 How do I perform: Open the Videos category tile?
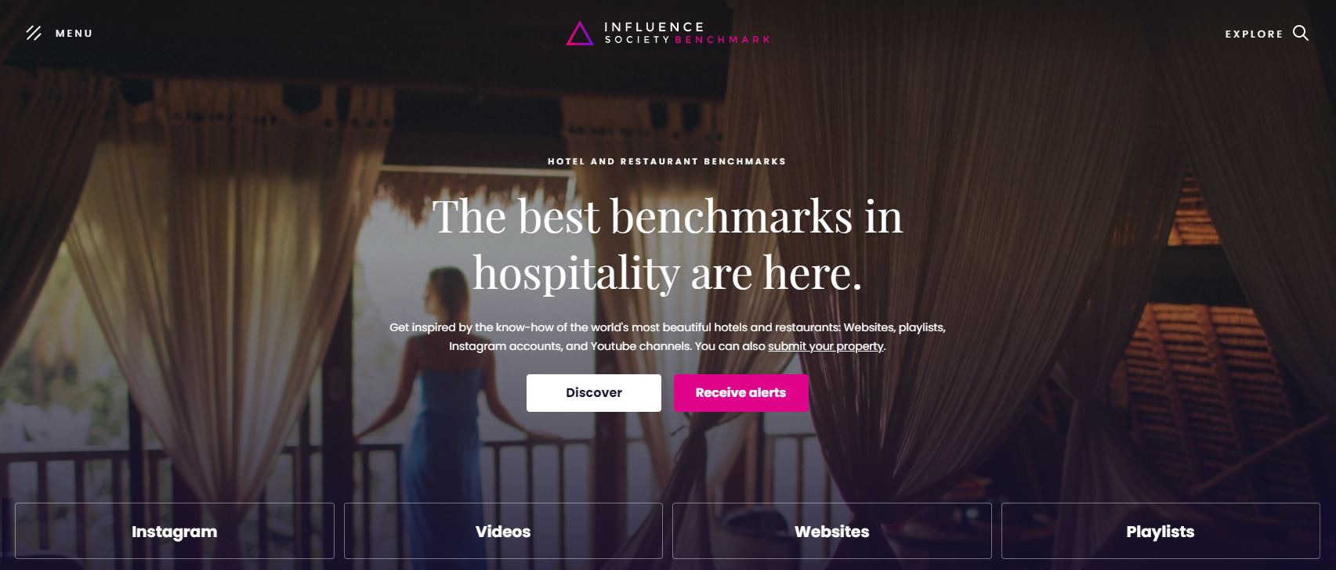503,532
